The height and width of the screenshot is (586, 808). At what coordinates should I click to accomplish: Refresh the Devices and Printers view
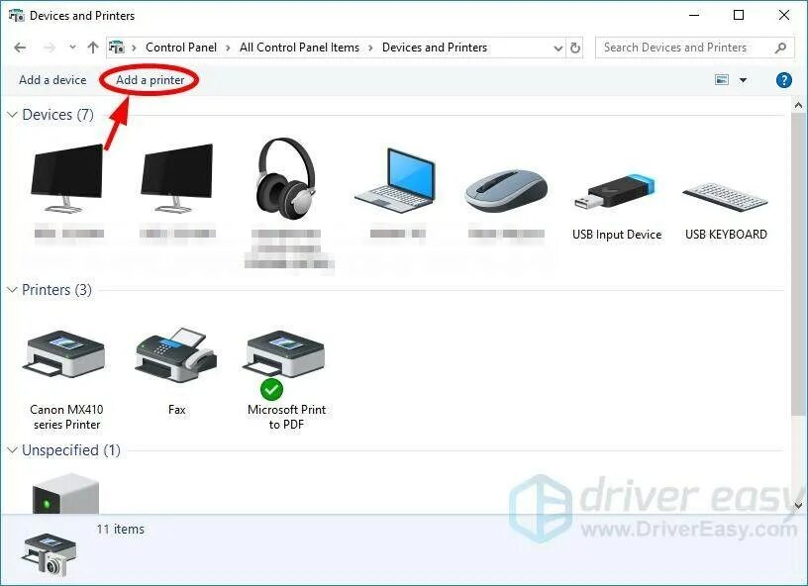coord(575,48)
